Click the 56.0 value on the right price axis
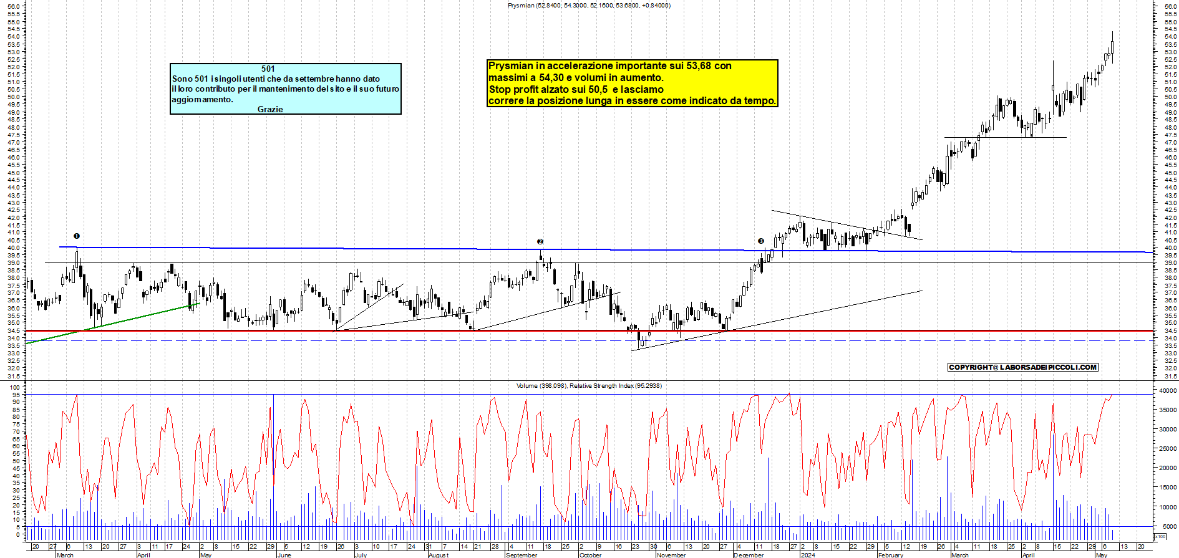1179x558 pixels. (x=1170, y=6)
